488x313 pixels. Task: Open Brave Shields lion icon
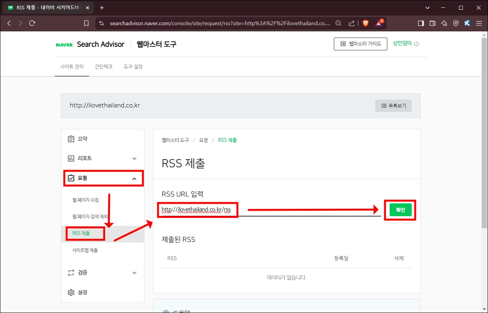tap(365, 23)
